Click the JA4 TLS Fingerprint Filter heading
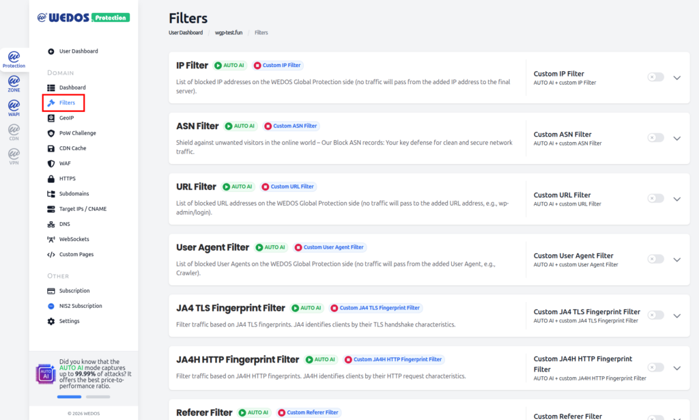Image resolution: width=699 pixels, height=420 pixels. pyautogui.click(x=231, y=308)
